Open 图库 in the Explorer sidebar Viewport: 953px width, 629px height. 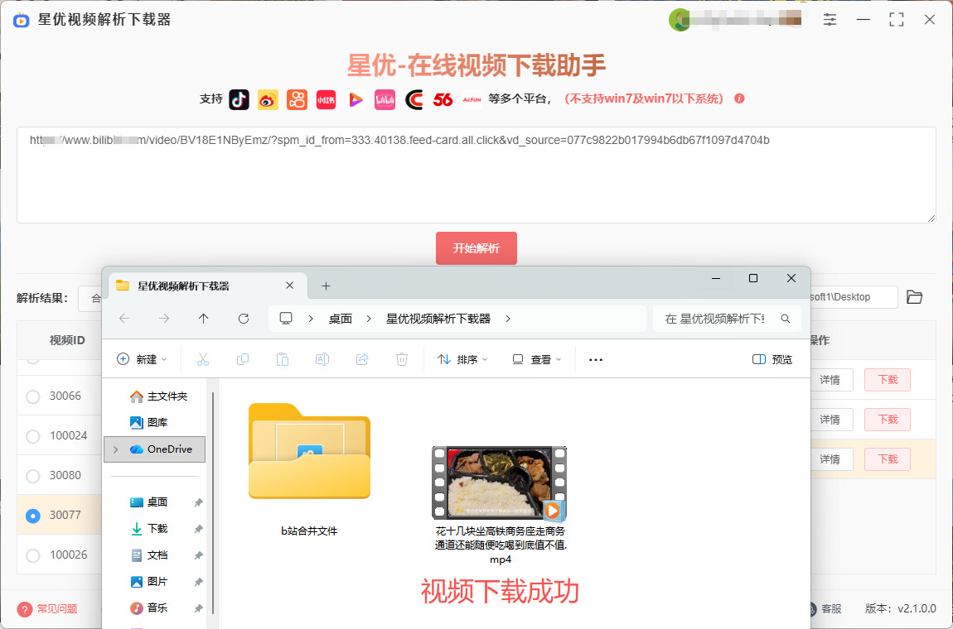[x=149, y=423]
